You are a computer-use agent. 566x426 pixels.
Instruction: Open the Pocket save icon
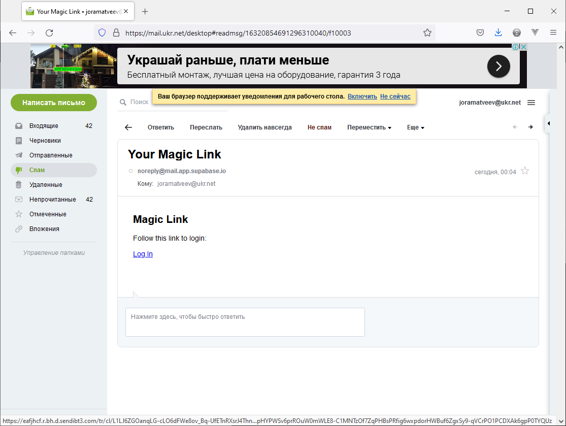[480, 33]
